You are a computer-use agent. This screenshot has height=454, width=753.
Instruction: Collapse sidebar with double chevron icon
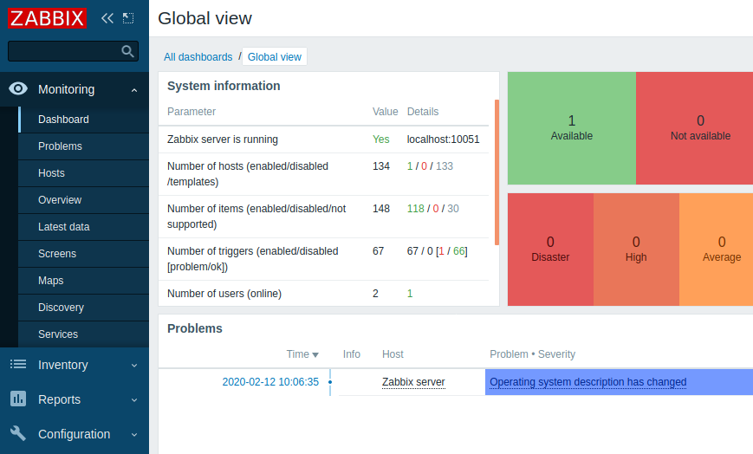[x=107, y=18]
